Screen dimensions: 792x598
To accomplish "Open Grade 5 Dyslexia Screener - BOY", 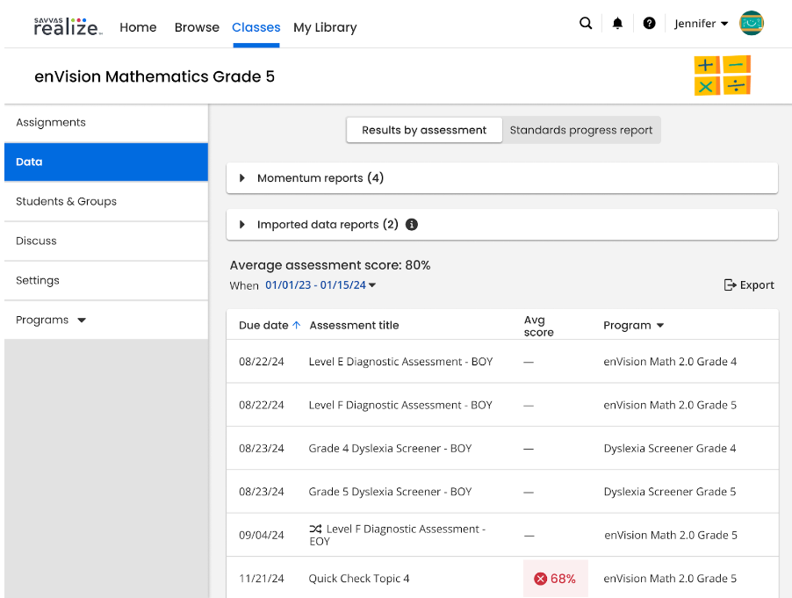I will point(390,492).
